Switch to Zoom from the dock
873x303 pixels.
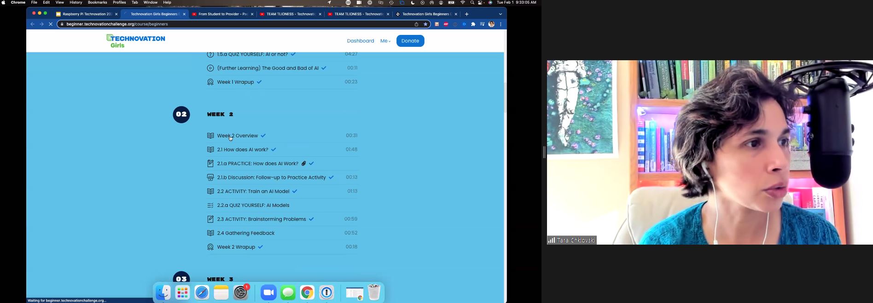coord(268,292)
